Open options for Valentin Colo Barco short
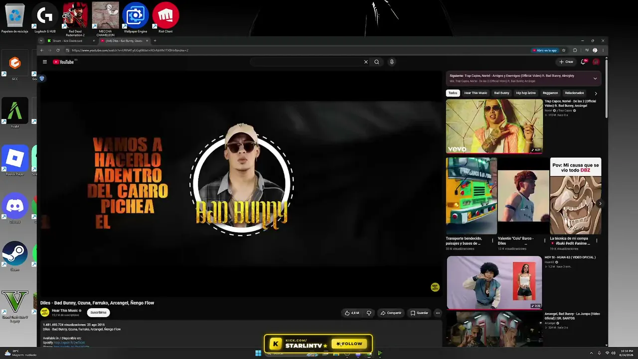The width and height of the screenshot is (638, 359). coord(544,240)
